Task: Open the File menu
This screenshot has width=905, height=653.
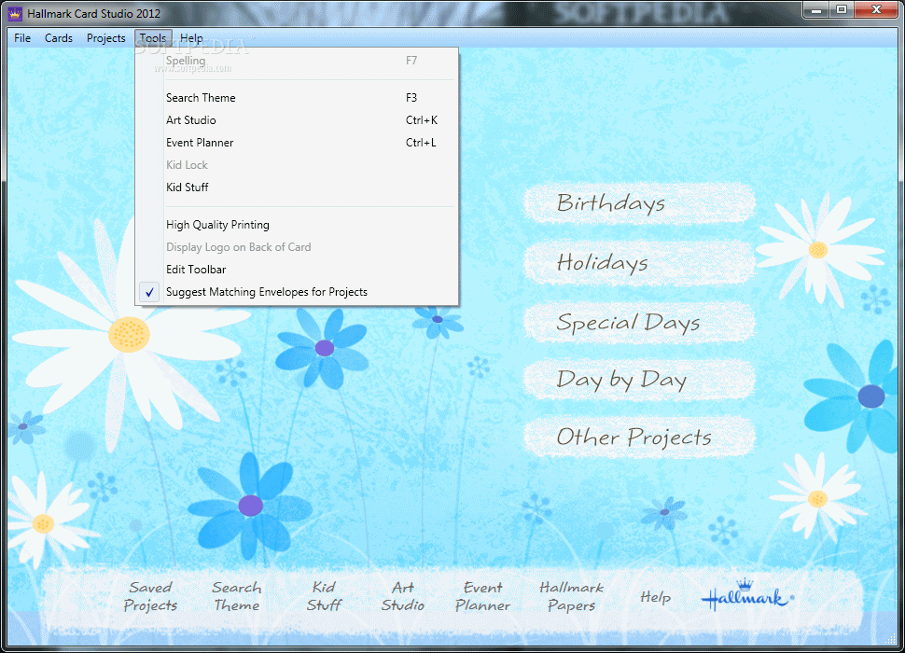Action: [22, 38]
